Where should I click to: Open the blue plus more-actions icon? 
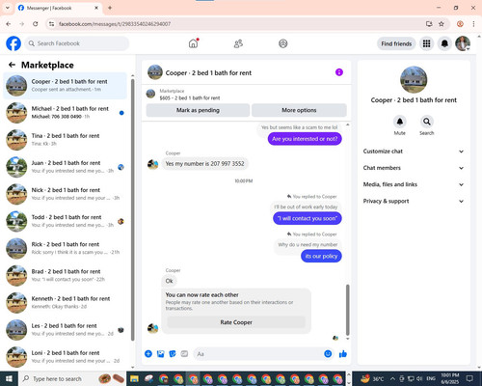(x=148, y=354)
